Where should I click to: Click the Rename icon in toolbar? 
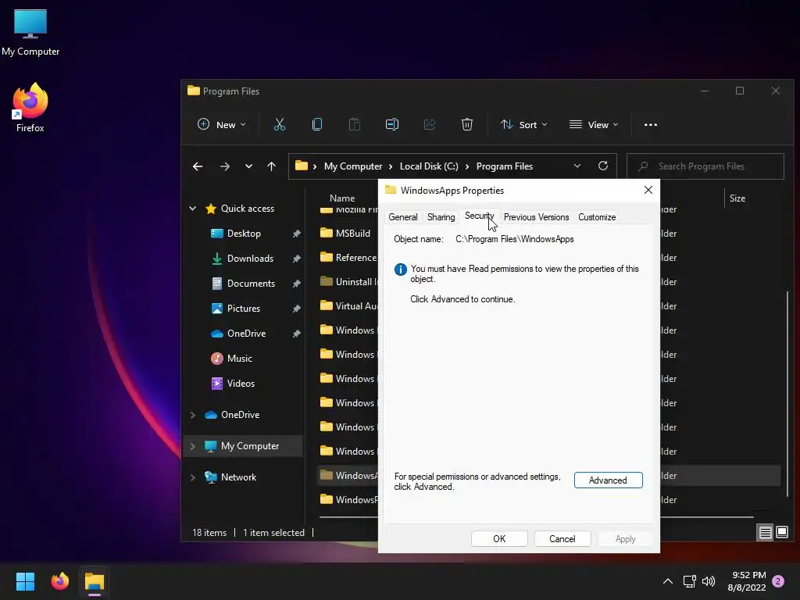(392, 124)
